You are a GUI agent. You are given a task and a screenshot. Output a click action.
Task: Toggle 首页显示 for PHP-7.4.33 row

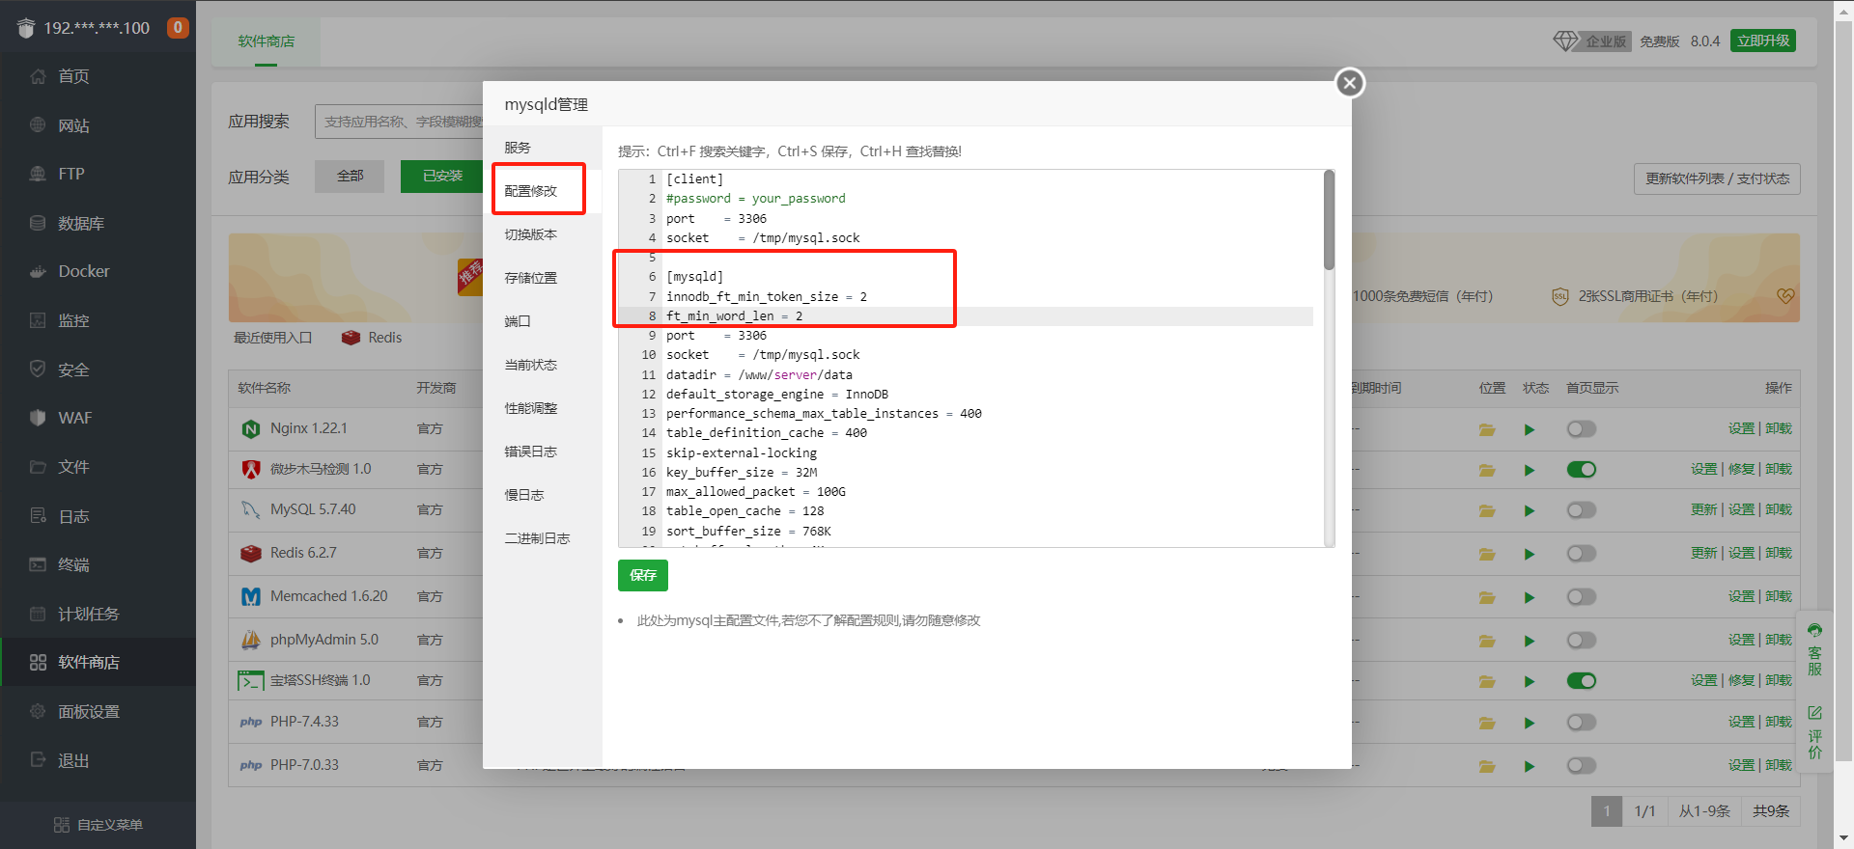coord(1581,722)
